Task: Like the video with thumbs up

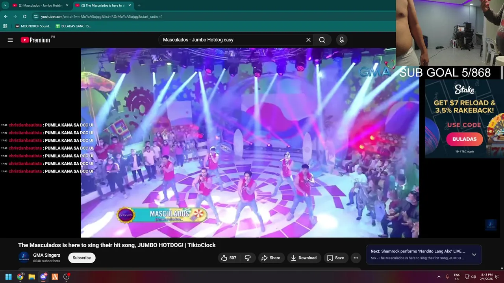Action: click(229, 258)
